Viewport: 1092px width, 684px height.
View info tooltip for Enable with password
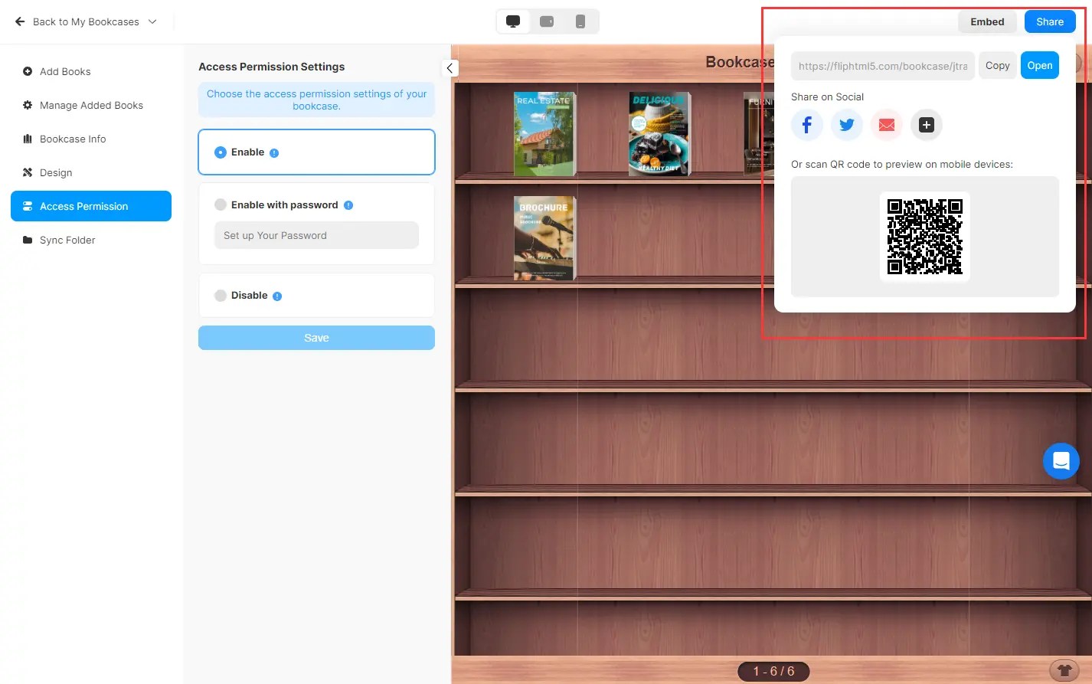point(348,205)
